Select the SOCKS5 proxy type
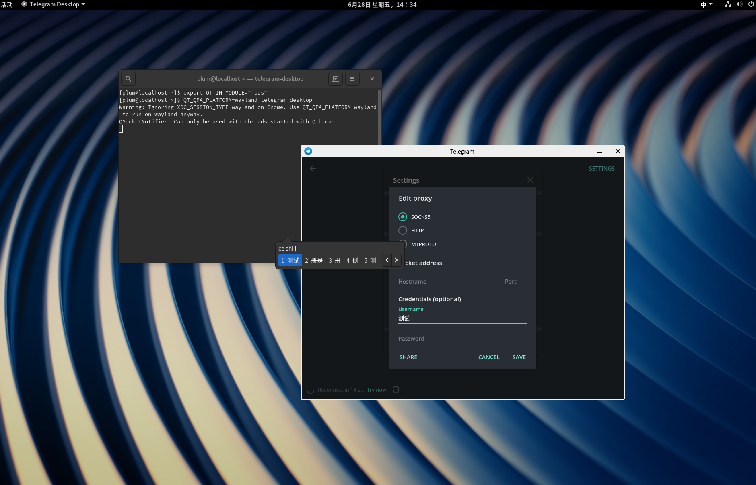 click(403, 217)
